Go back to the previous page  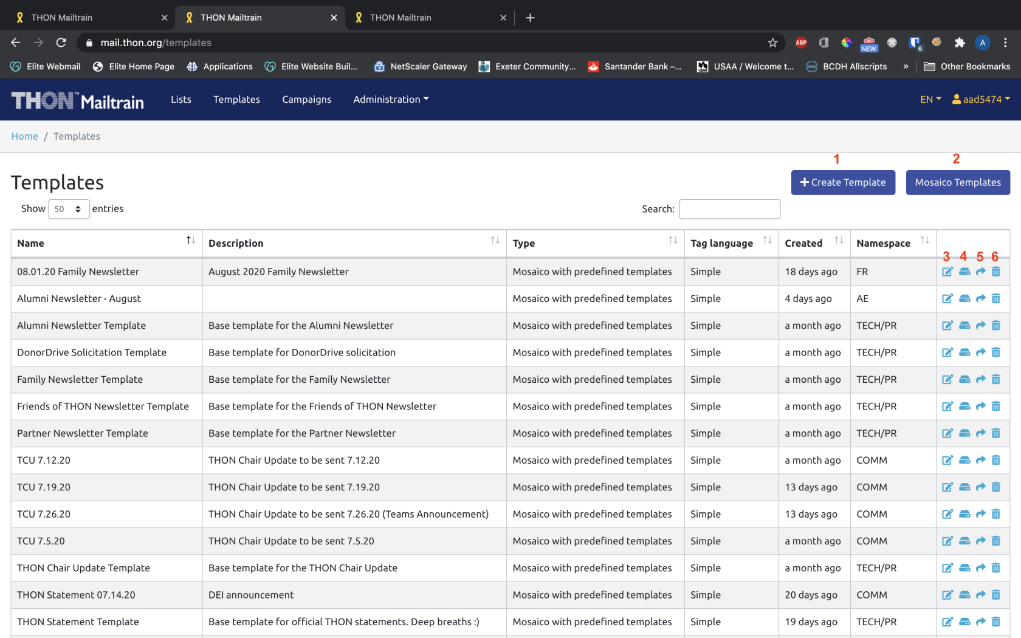click(x=16, y=43)
